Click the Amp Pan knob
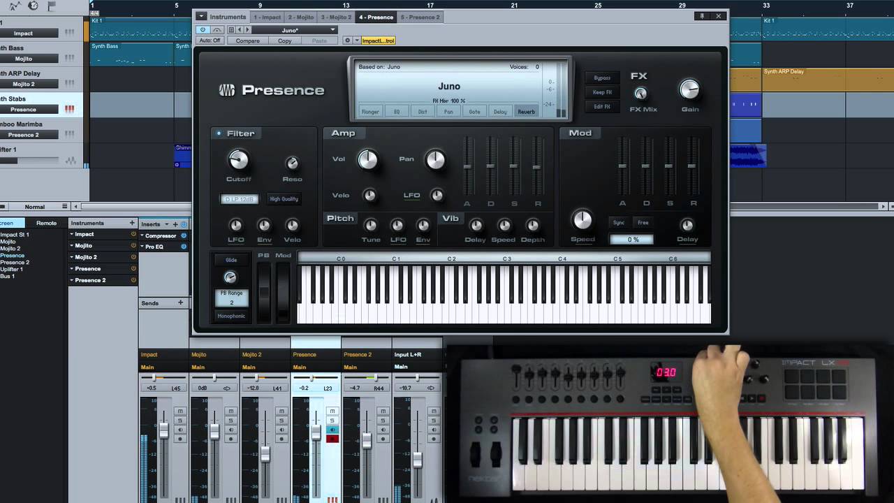This screenshot has width=894, height=503. click(435, 160)
